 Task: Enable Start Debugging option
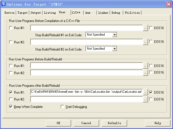click(62, 106)
